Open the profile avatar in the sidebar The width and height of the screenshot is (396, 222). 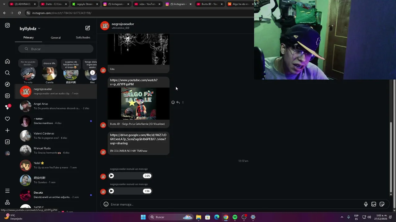[7, 153]
